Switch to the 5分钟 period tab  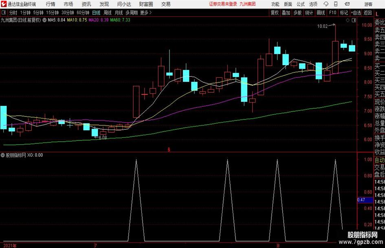(x=38, y=13)
